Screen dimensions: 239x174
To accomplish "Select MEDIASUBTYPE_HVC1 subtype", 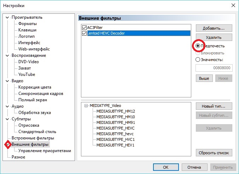I will 116,139.
